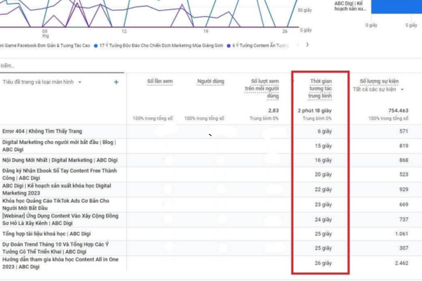Screen dimensions: 422x281
Task: Show next chart legend items arrow
Action: pos(307,45)
